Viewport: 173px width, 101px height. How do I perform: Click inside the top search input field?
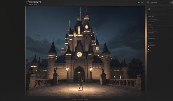pos(160,3)
